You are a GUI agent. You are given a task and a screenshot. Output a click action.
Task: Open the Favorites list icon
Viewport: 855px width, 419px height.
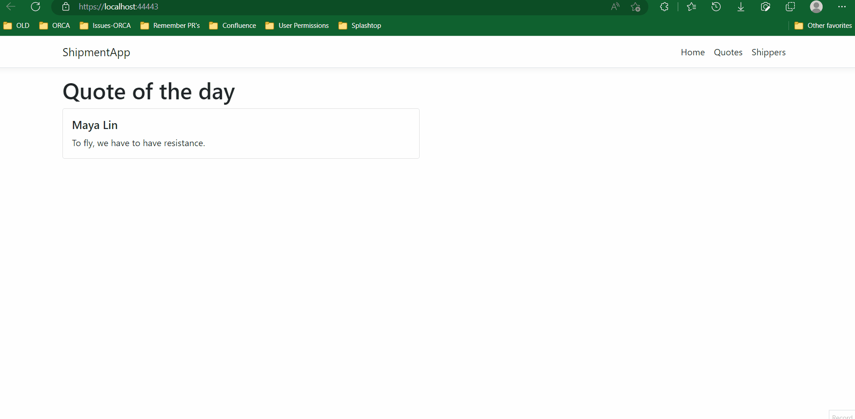[691, 7]
